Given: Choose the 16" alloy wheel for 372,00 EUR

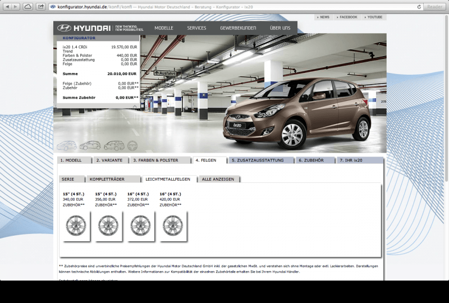Looking at the screenshot, I should tap(141, 226).
